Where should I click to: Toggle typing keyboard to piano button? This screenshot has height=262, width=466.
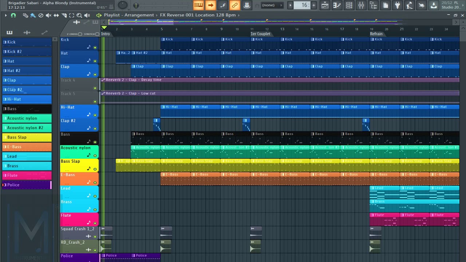point(198,5)
